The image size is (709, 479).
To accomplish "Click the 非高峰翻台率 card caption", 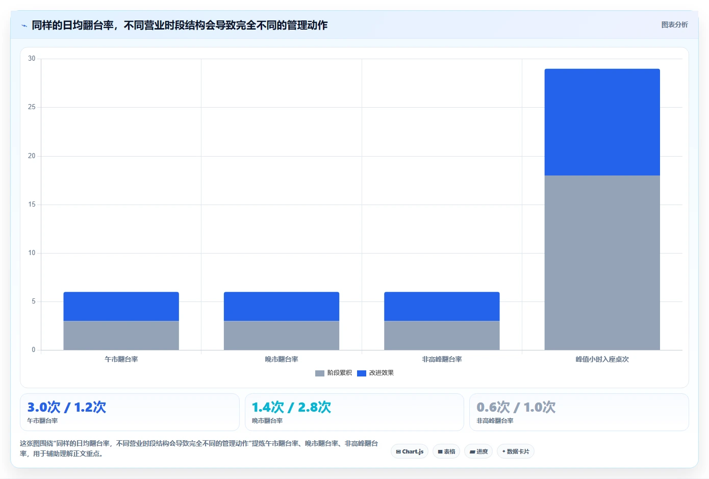I will tap(495, 421).
